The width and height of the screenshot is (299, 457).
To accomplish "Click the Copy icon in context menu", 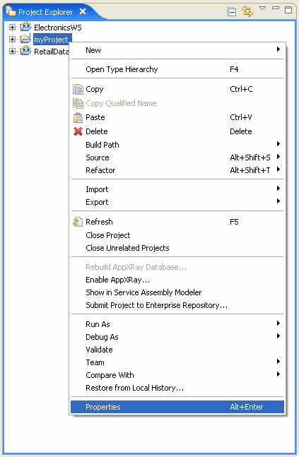I will pos(78,89).
